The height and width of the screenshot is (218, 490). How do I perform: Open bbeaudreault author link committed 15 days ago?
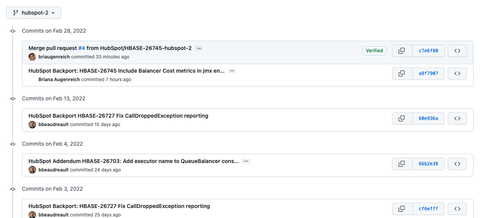pyautogui.click(x=53, y=125)
